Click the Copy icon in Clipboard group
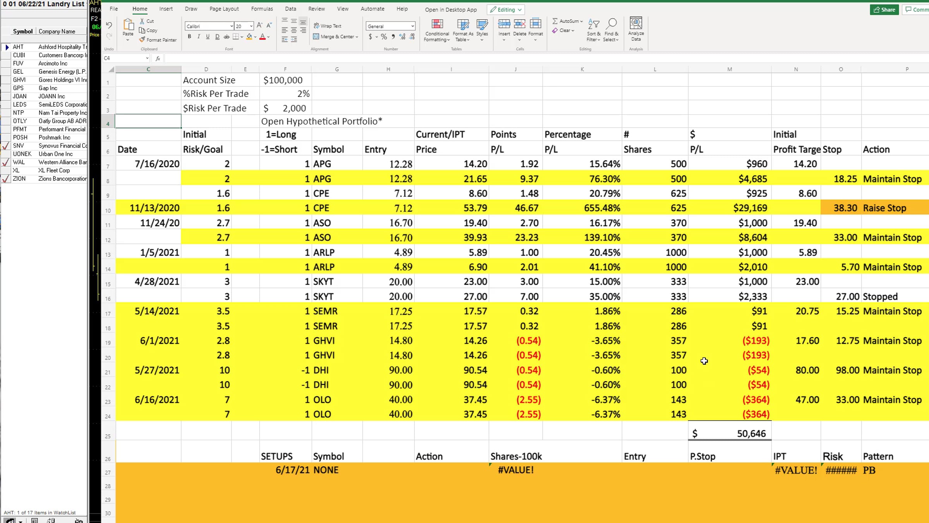Screen dimensions: 929x523 pyautogui.click(x=142, y=30)
